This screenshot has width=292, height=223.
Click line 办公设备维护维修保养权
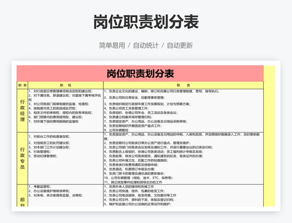click(x=50, y=191)
